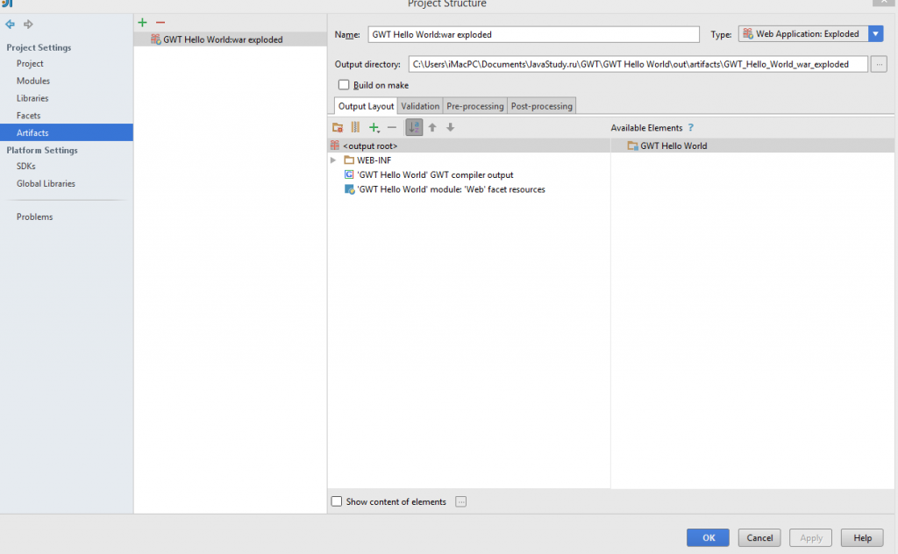Enable Show content of elements
The width and height of the screenshot is (898, 554).
pos(337,501)
